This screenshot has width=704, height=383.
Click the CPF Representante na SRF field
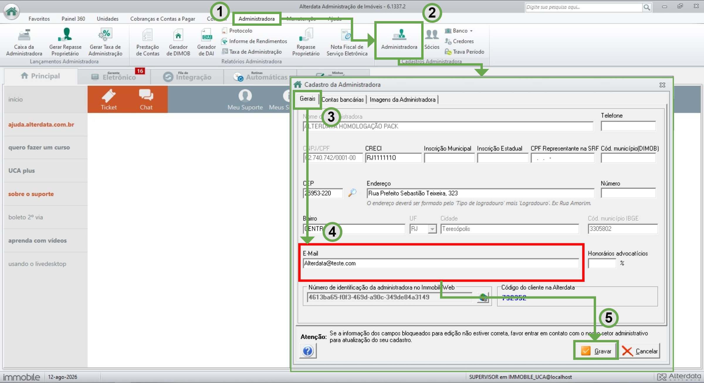pos(562,158)
